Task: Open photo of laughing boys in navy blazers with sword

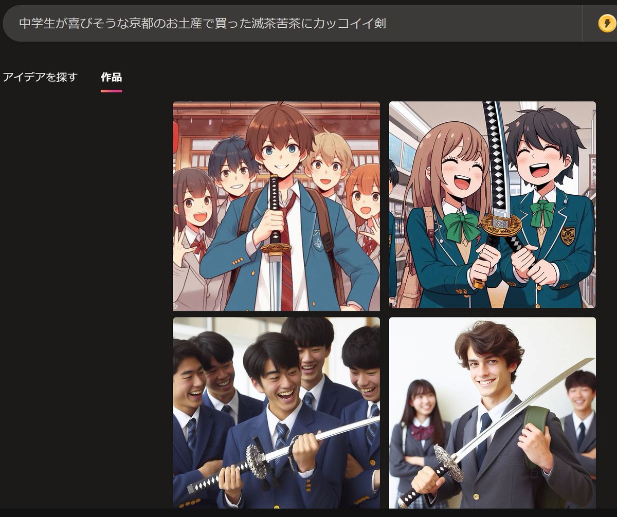Action: pos(276,413)
